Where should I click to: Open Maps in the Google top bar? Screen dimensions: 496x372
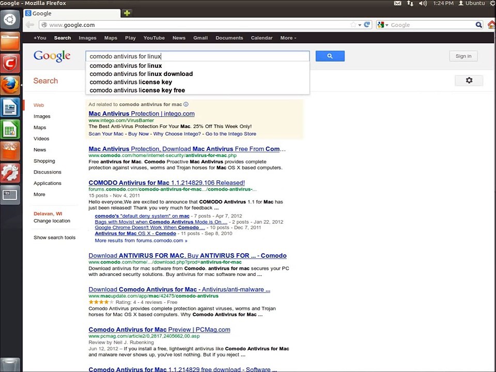tap(111, 38)
